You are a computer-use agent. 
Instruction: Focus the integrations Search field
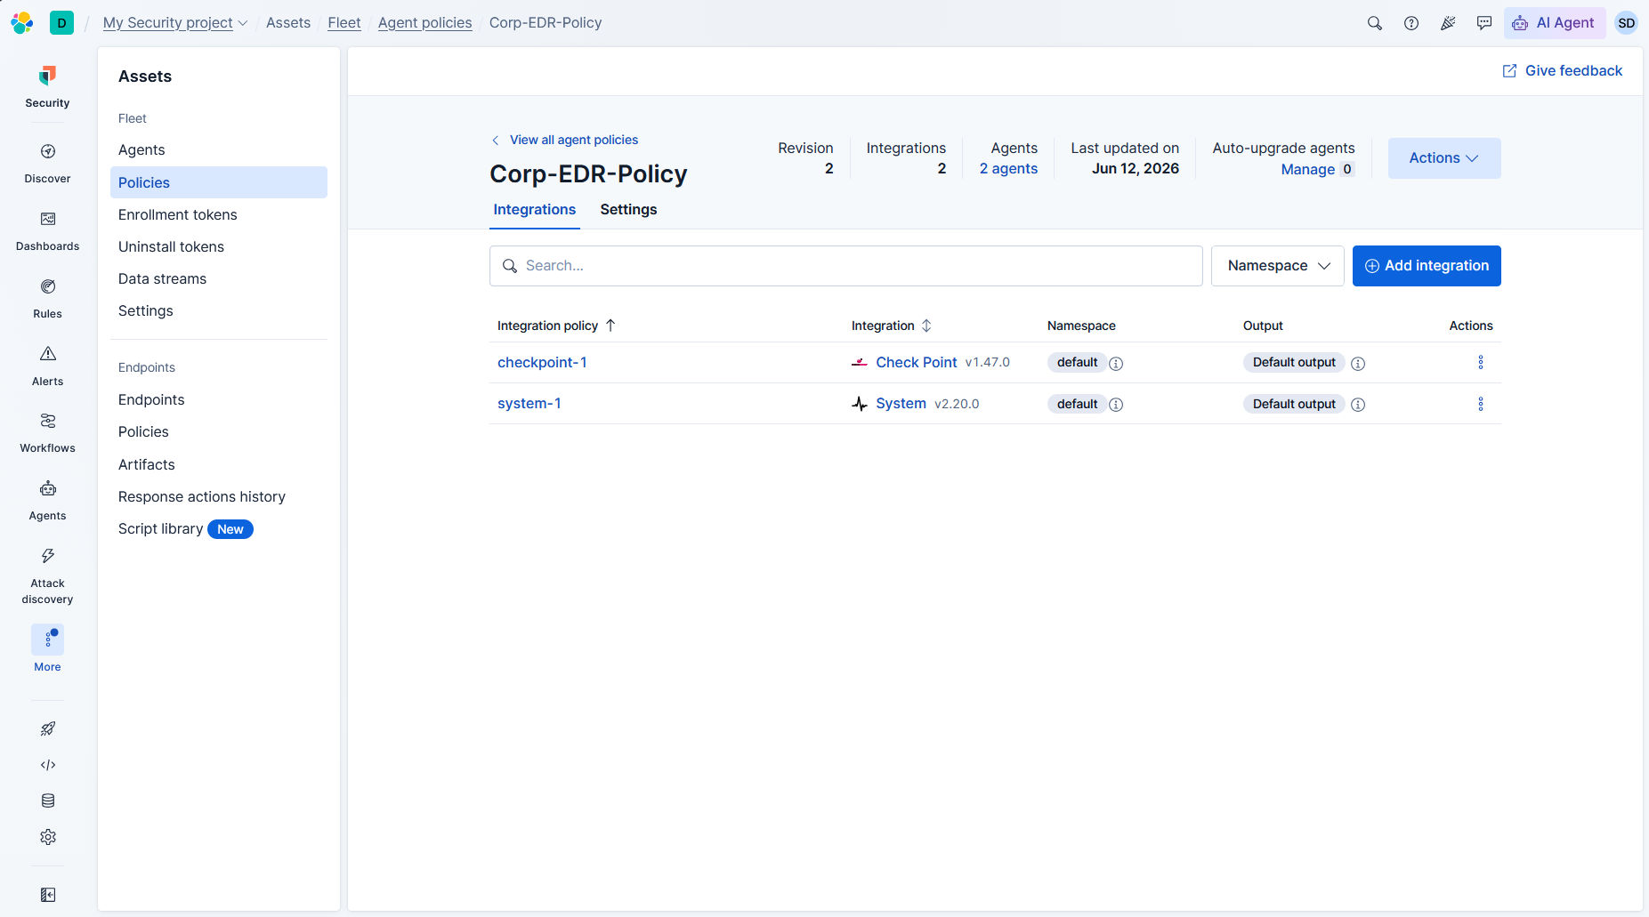click(x=846, y=266)
